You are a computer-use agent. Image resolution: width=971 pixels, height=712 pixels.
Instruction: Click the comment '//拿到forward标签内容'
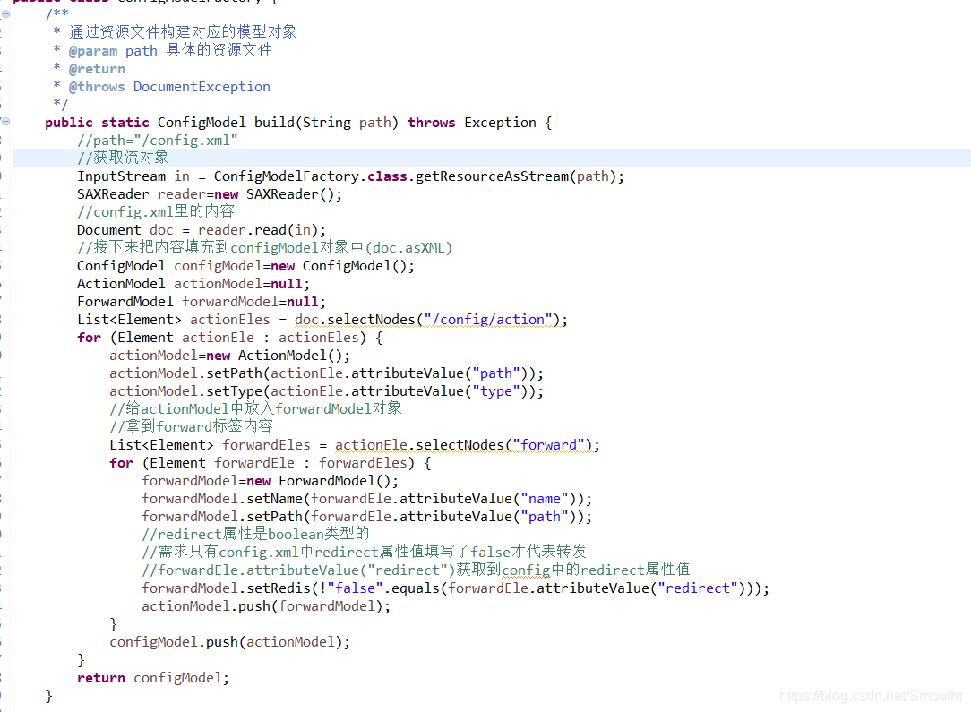click(191, 426)
